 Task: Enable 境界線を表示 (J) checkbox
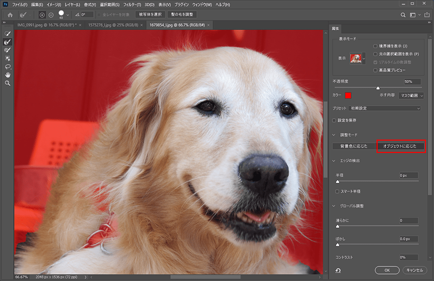376,46
